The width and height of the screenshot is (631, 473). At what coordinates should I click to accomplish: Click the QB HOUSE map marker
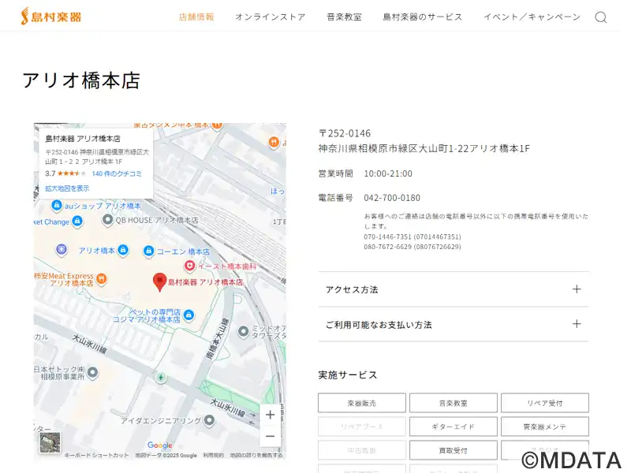pyautogui.click(x=108, y=220)
